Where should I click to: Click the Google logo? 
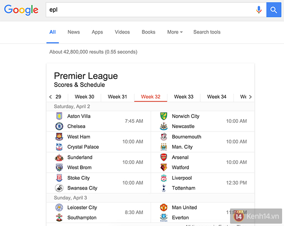point(21,10)
